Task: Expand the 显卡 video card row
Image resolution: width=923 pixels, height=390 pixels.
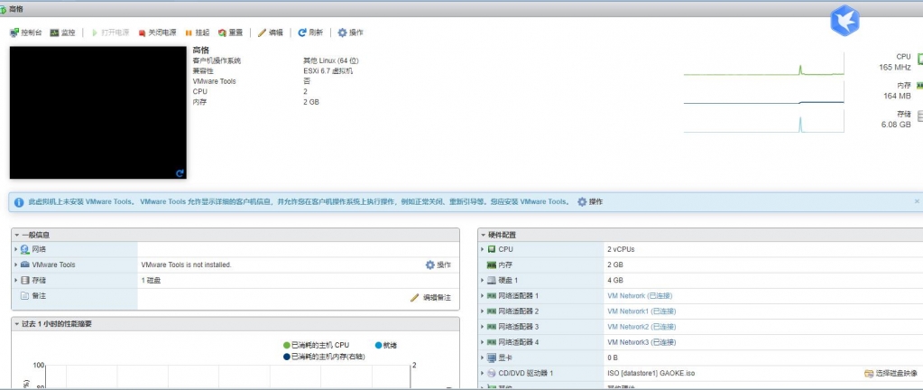Action: pyautogui.click(x=483, y=357)
